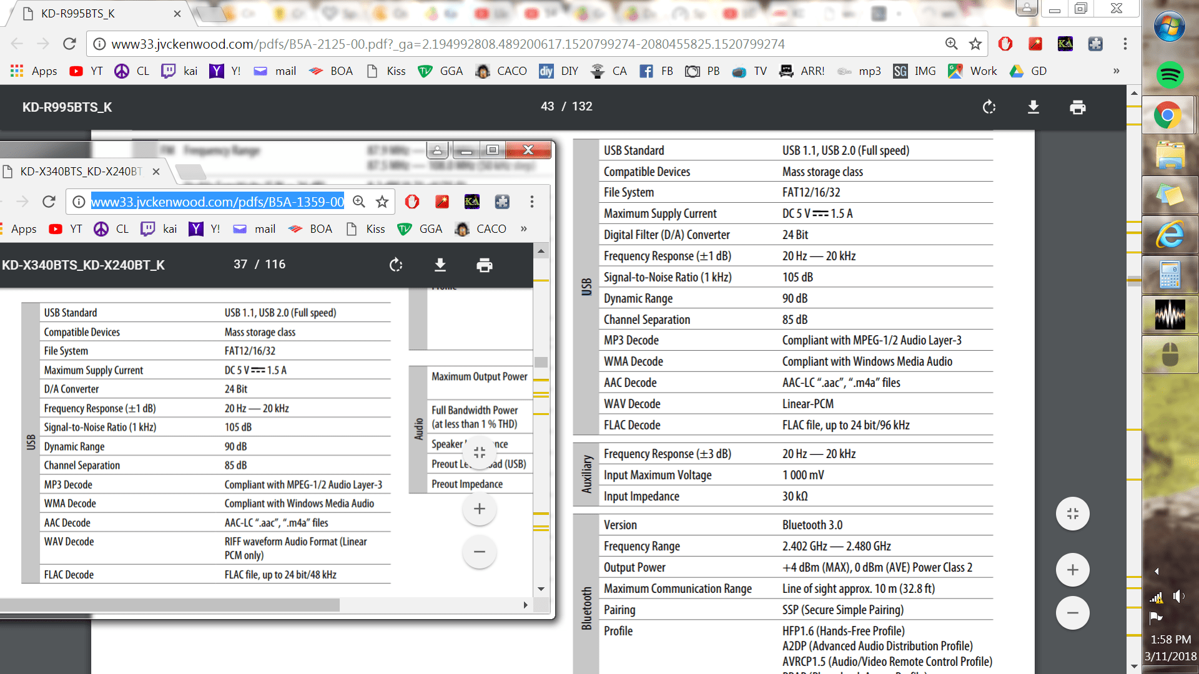Image resolution: width=1199 pixels, height=674 pixels.
Task: Bookmark page with star in front window
Action: pos(382,202)
